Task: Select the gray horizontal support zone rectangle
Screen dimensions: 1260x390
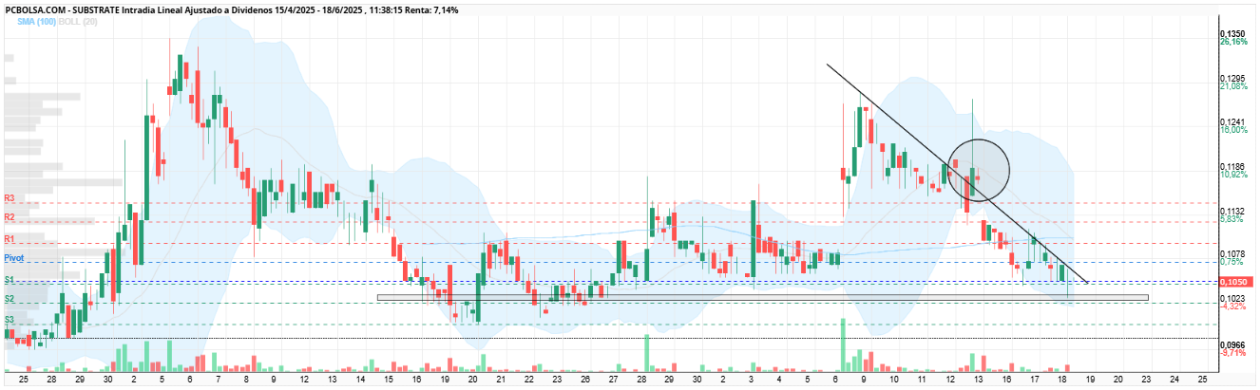Action: click(x=762, y=298)
